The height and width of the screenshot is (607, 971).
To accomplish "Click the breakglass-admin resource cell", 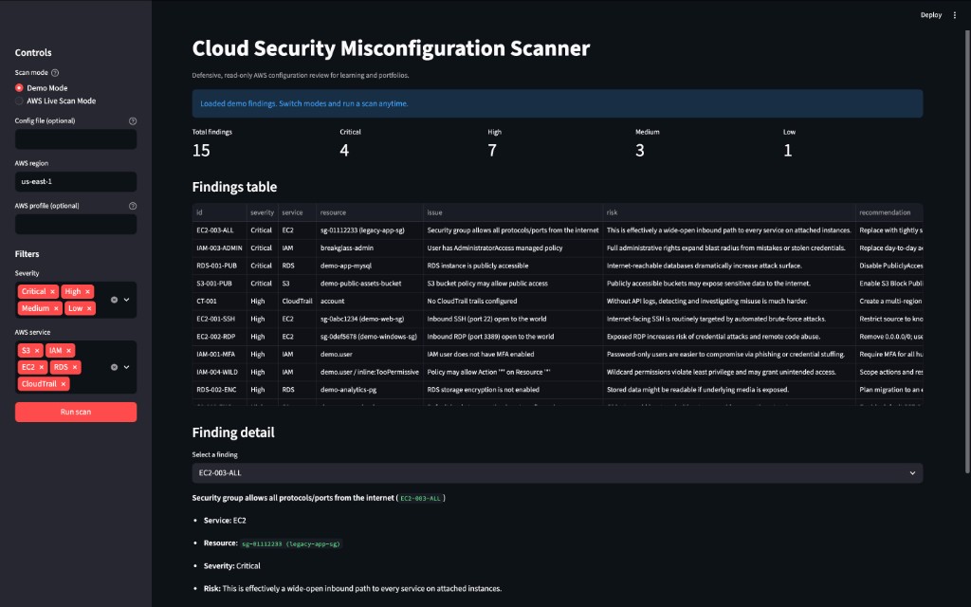I will (x=369, y=248).
